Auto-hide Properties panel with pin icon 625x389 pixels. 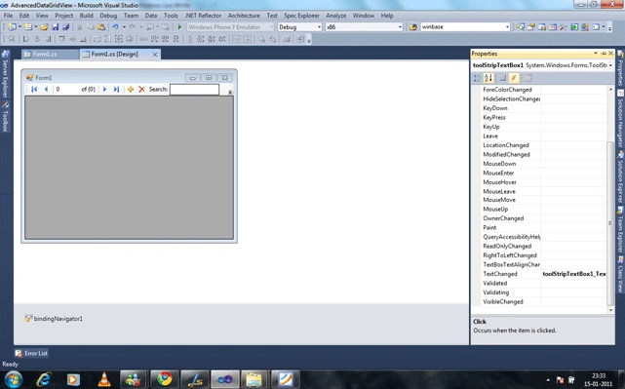604,54
